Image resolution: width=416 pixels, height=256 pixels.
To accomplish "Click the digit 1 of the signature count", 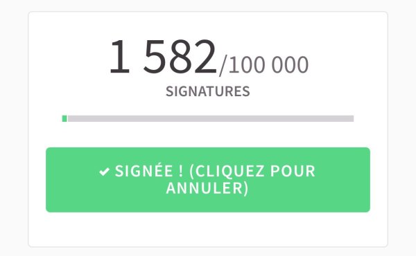I will pyautogui.click(x=120, y=56).
